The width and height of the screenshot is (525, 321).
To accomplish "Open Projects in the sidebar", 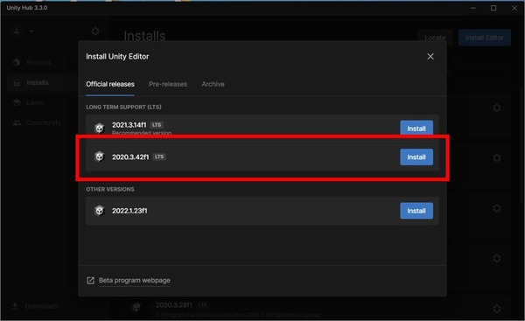I will (x=38, y=63).
